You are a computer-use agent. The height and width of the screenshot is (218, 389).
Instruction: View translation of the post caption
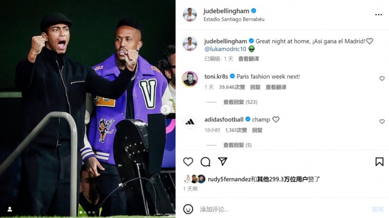click(248, 59)
